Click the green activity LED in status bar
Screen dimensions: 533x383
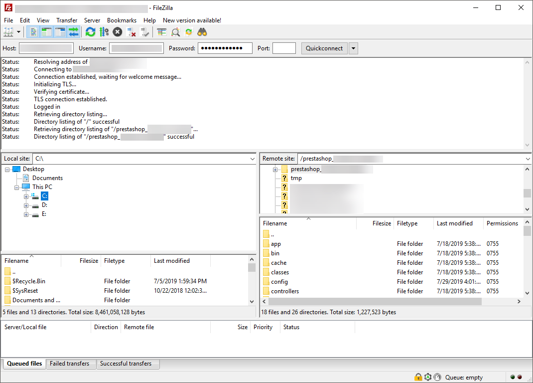click(x=513, y=377)
